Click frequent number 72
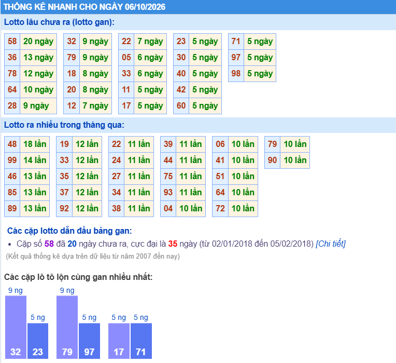Viewport: 396px width, 363px height. 220,208
